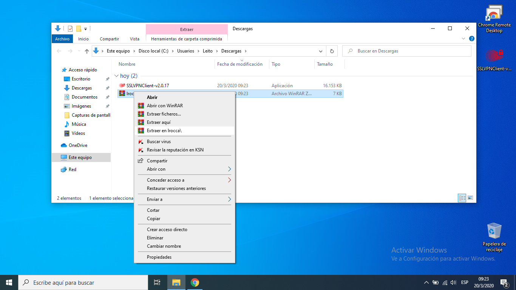This screenshot has width=516, height=290.
Task: Switch to the Compartir ribbon tab
Action: pyautogui.click(x=109, y=39)
